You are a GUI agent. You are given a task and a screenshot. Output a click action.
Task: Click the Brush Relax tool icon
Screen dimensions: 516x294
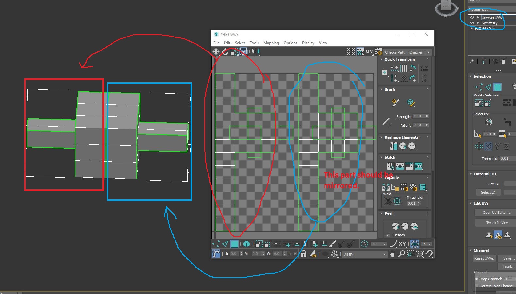[411, 103]
